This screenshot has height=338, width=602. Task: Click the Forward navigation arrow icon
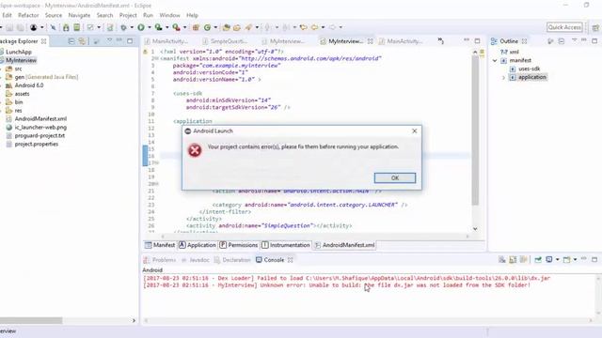pyautogui.click(x=332, y=27)
